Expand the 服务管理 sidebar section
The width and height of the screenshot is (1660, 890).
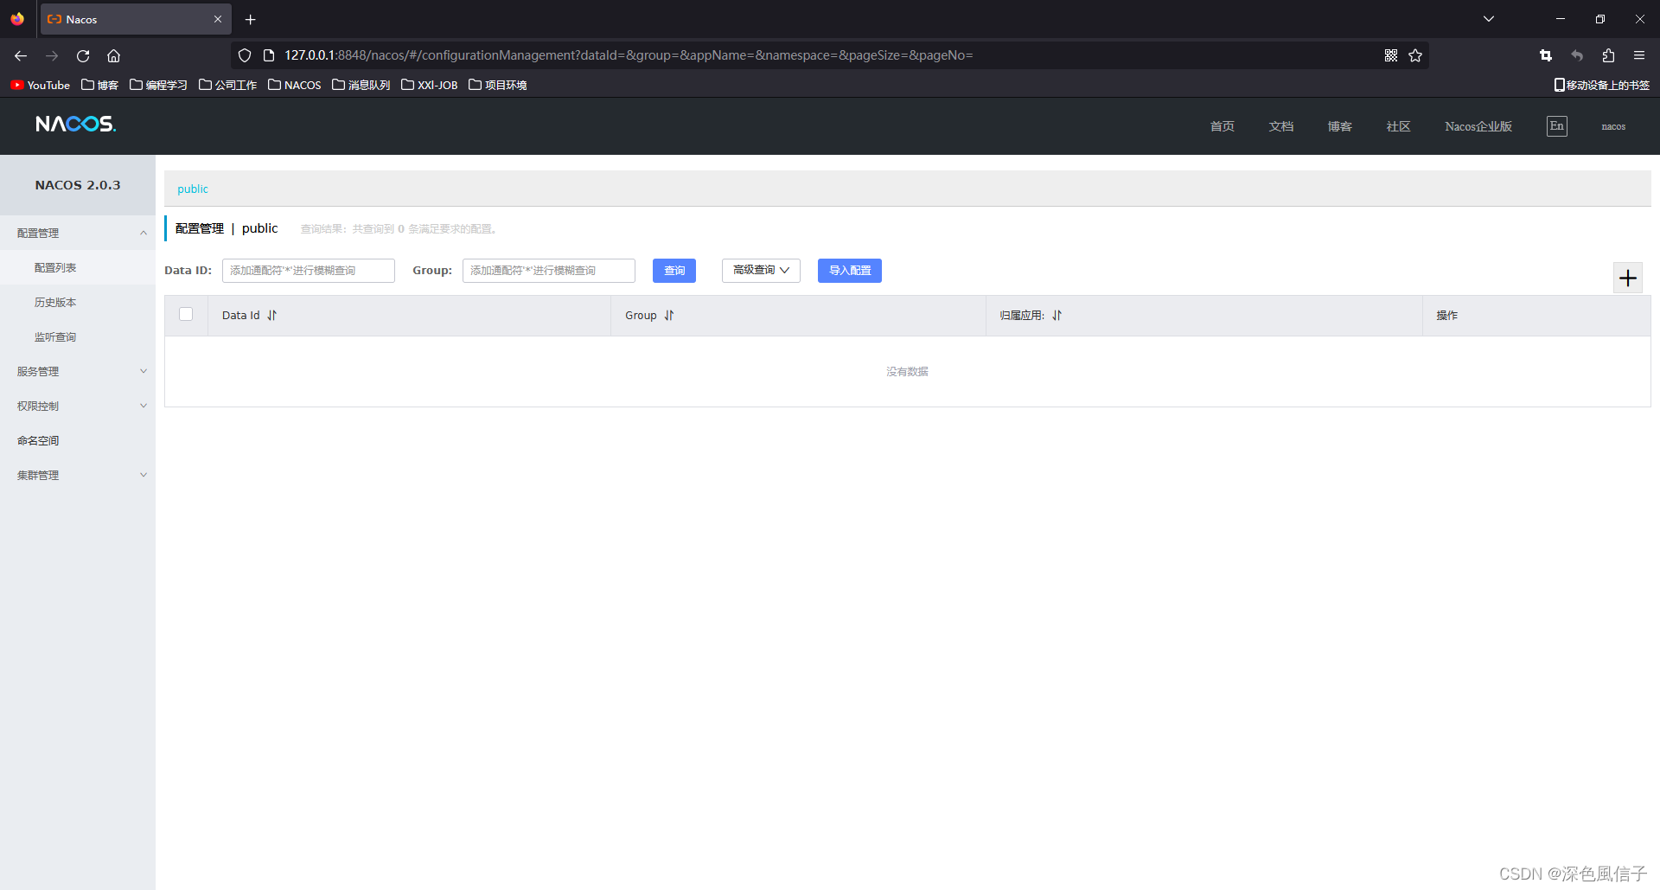tap(78, 371)
